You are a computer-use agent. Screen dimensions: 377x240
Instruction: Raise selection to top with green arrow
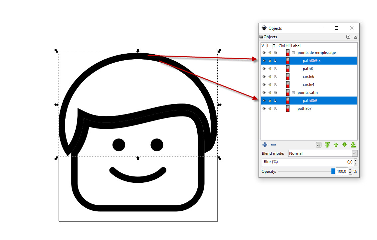click(x=327, y=145)
